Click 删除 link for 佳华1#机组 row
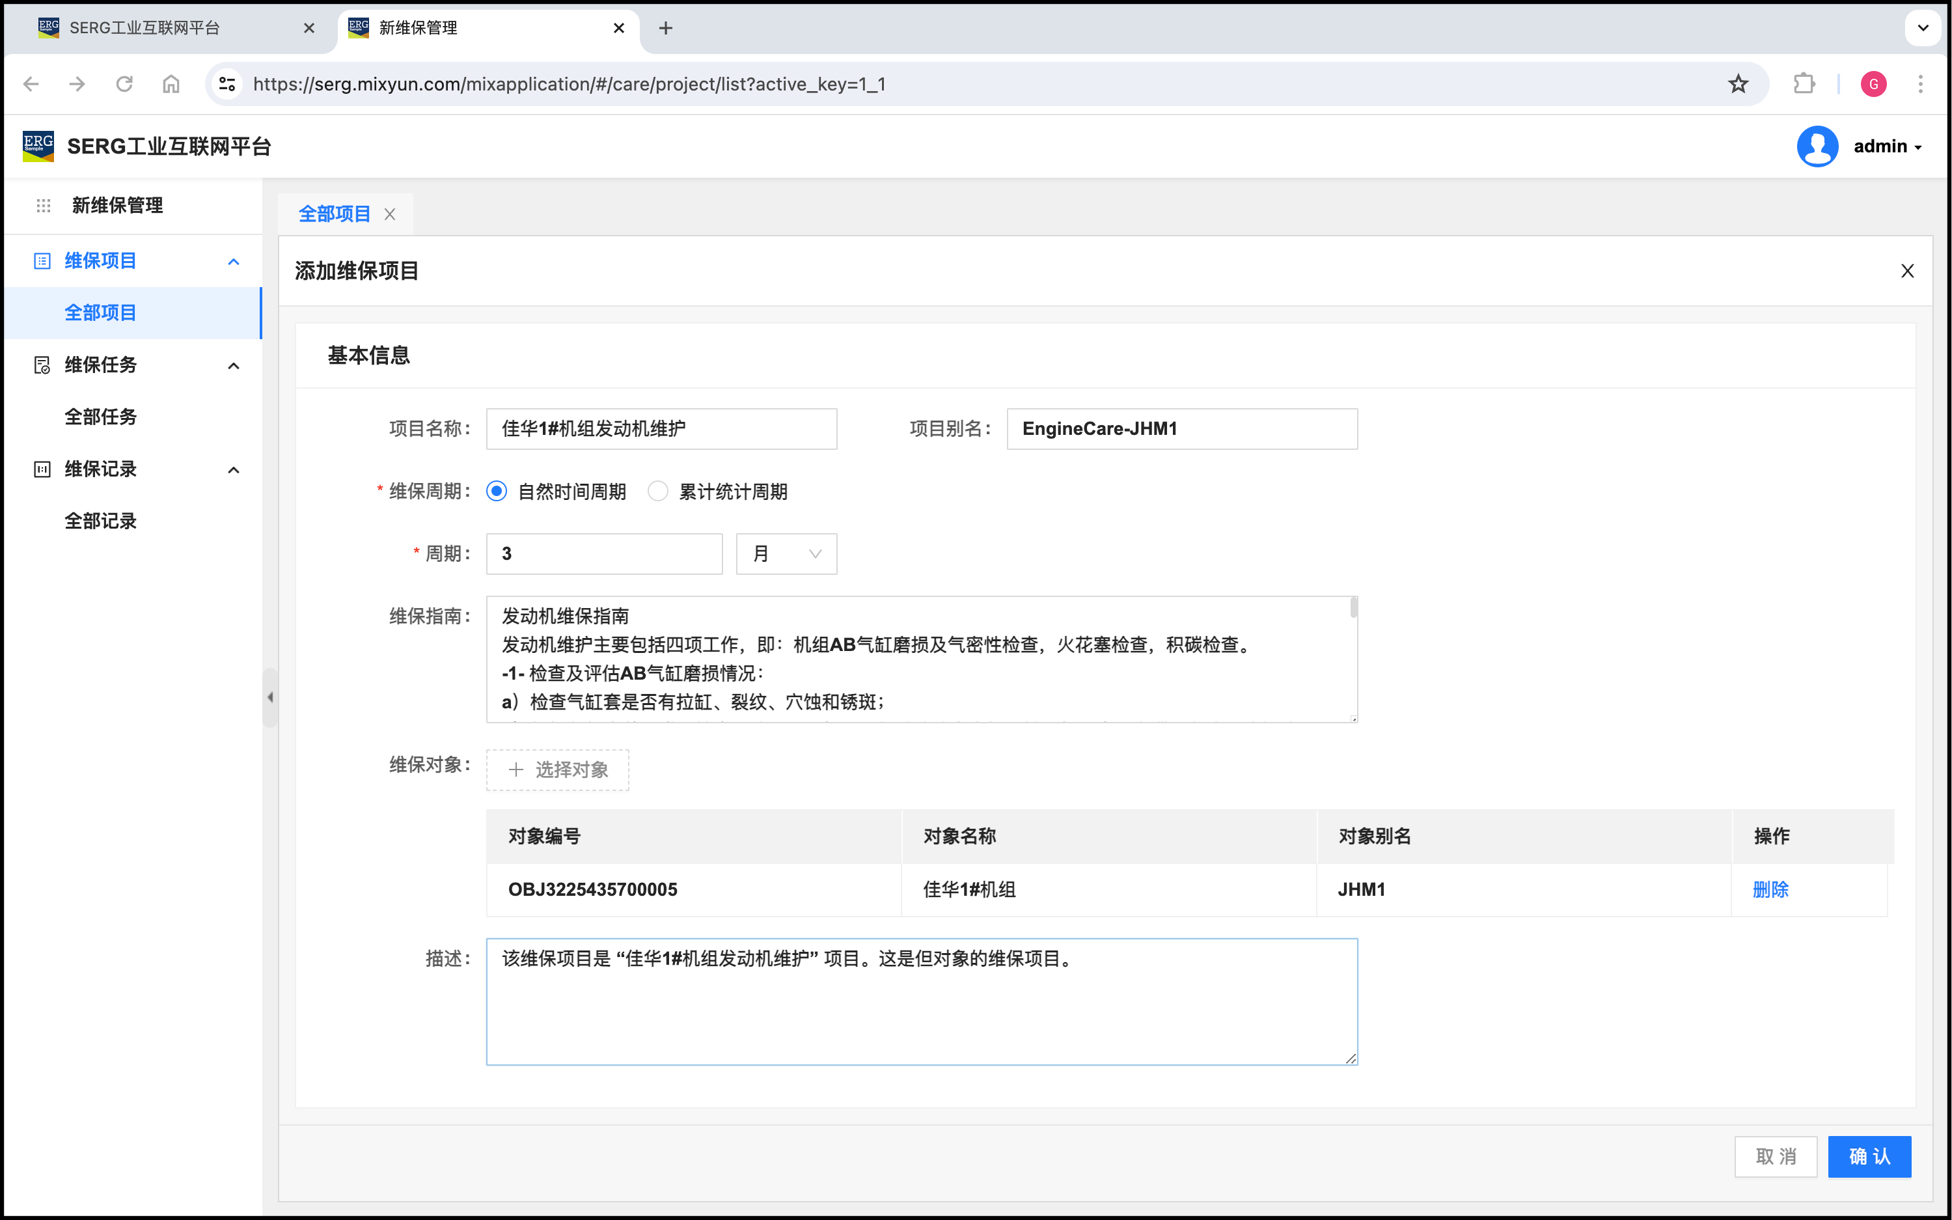 (x=1770, y=889)
